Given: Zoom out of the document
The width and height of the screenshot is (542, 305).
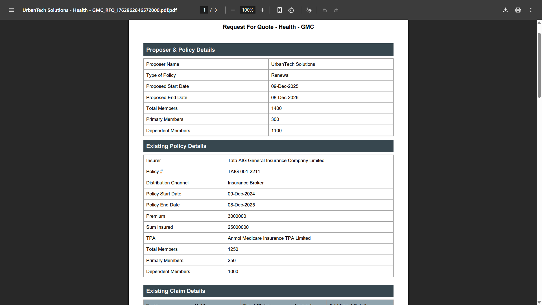Looking at the screenshot, I should point(233,10).
